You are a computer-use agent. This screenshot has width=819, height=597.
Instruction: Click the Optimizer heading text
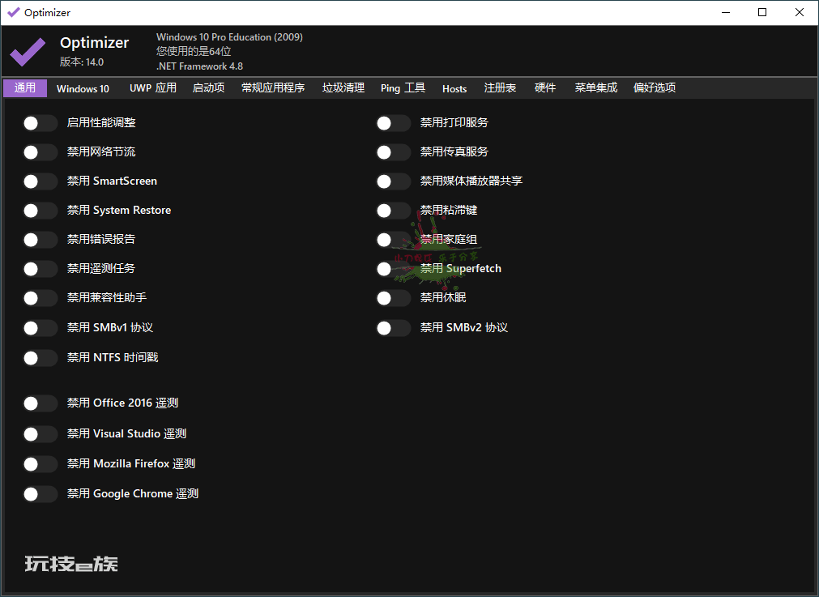(95, 43)
